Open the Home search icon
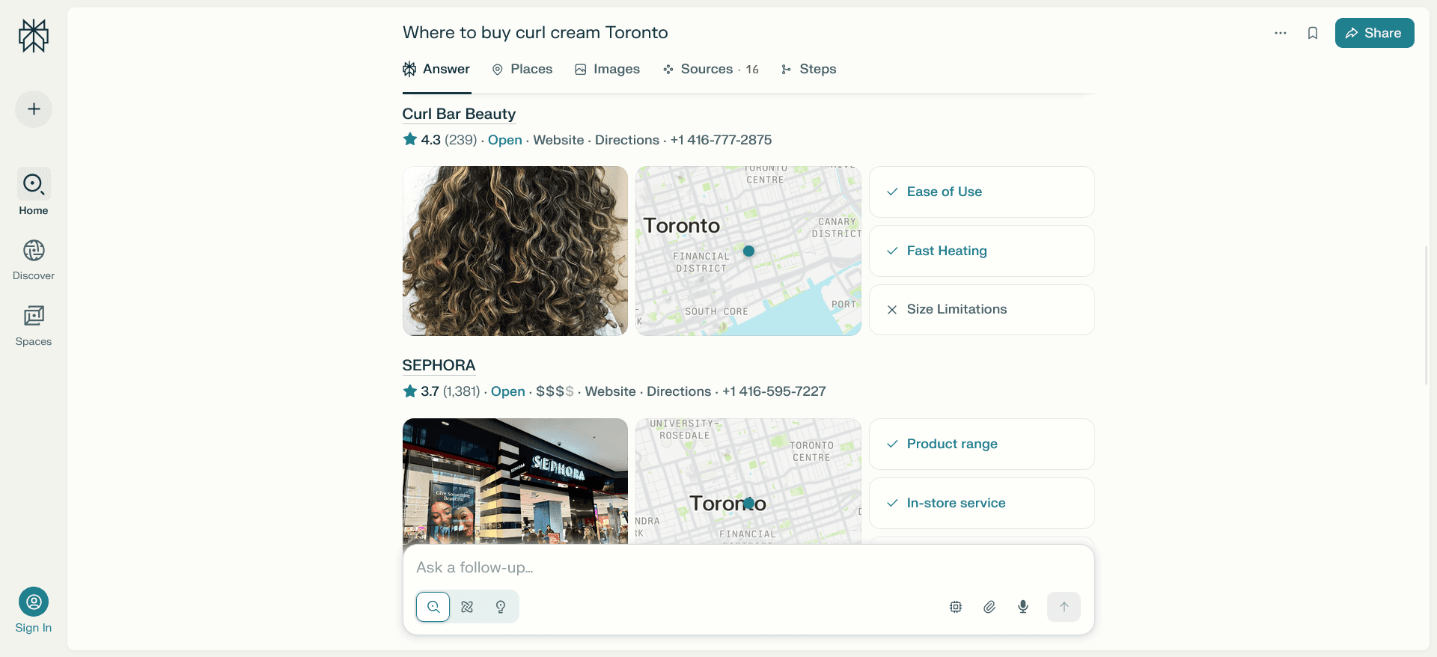Viewport: 1437px width, 657px height. tap(34, 184)
